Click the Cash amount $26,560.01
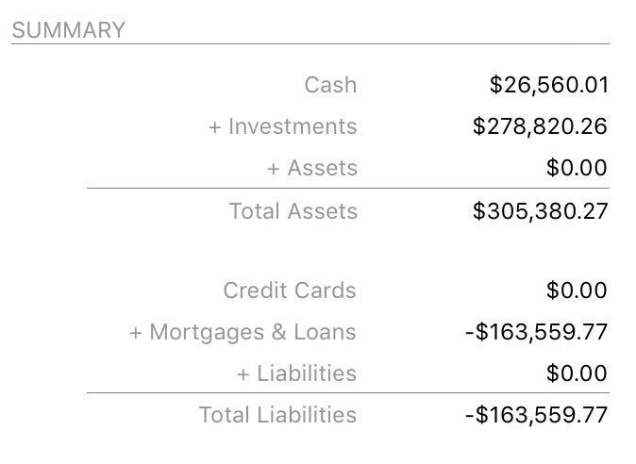Viewport: 636px width, 464px height. tap(549, 85)
